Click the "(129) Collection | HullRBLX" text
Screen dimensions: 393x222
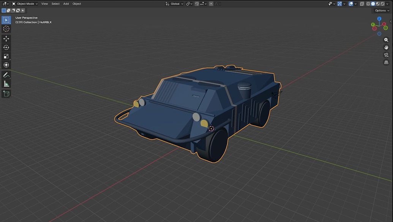33,22
